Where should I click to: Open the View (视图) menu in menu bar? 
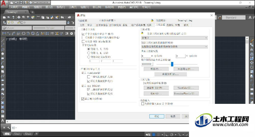coord(38,7)
